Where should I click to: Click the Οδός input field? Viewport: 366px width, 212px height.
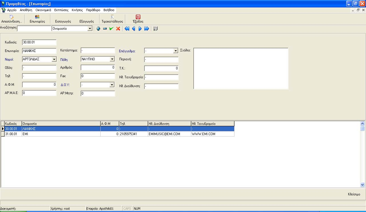coord(39,68)
